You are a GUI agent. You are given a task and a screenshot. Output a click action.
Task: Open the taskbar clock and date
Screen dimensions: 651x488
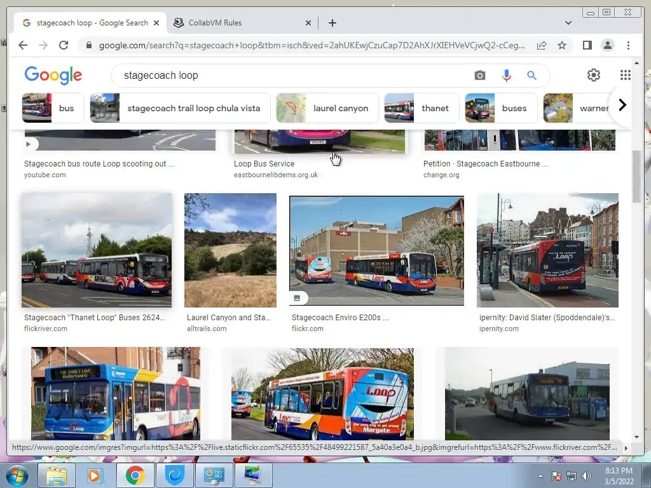[x=619, y=476]
